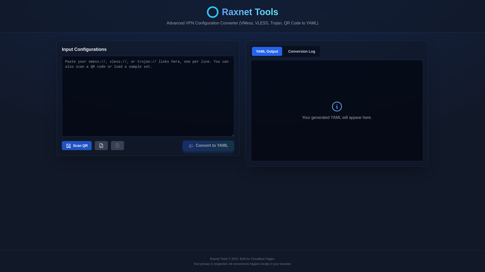Click the Raxnet Tools title
This screenshot has width=485, height=272.
(250, 12)
